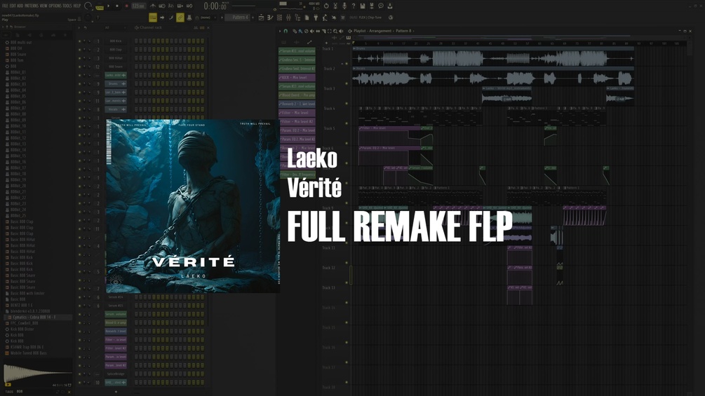The image size is (705, 396).
Task: Click the tempo field showing 123
Action: (138, 6)
